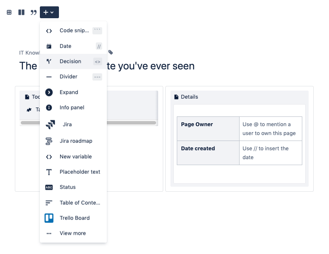Insert Table of Contents macro
329x254 pixels.
80,203
